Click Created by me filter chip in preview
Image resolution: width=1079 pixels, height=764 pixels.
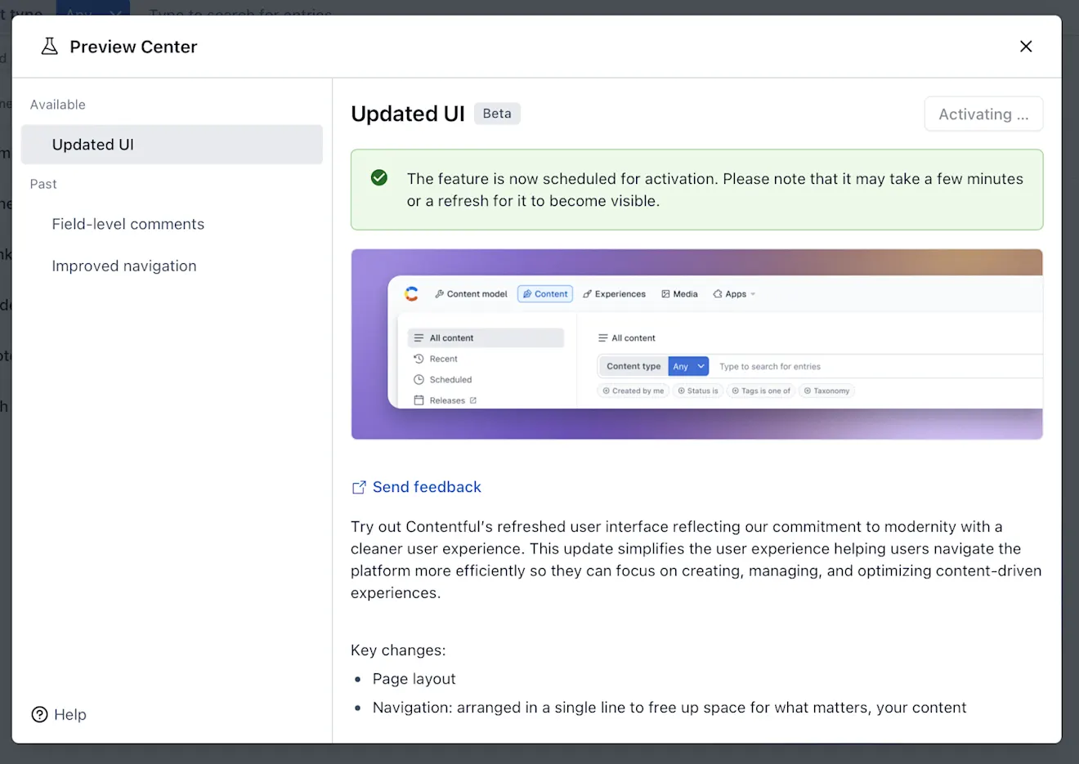634,391
